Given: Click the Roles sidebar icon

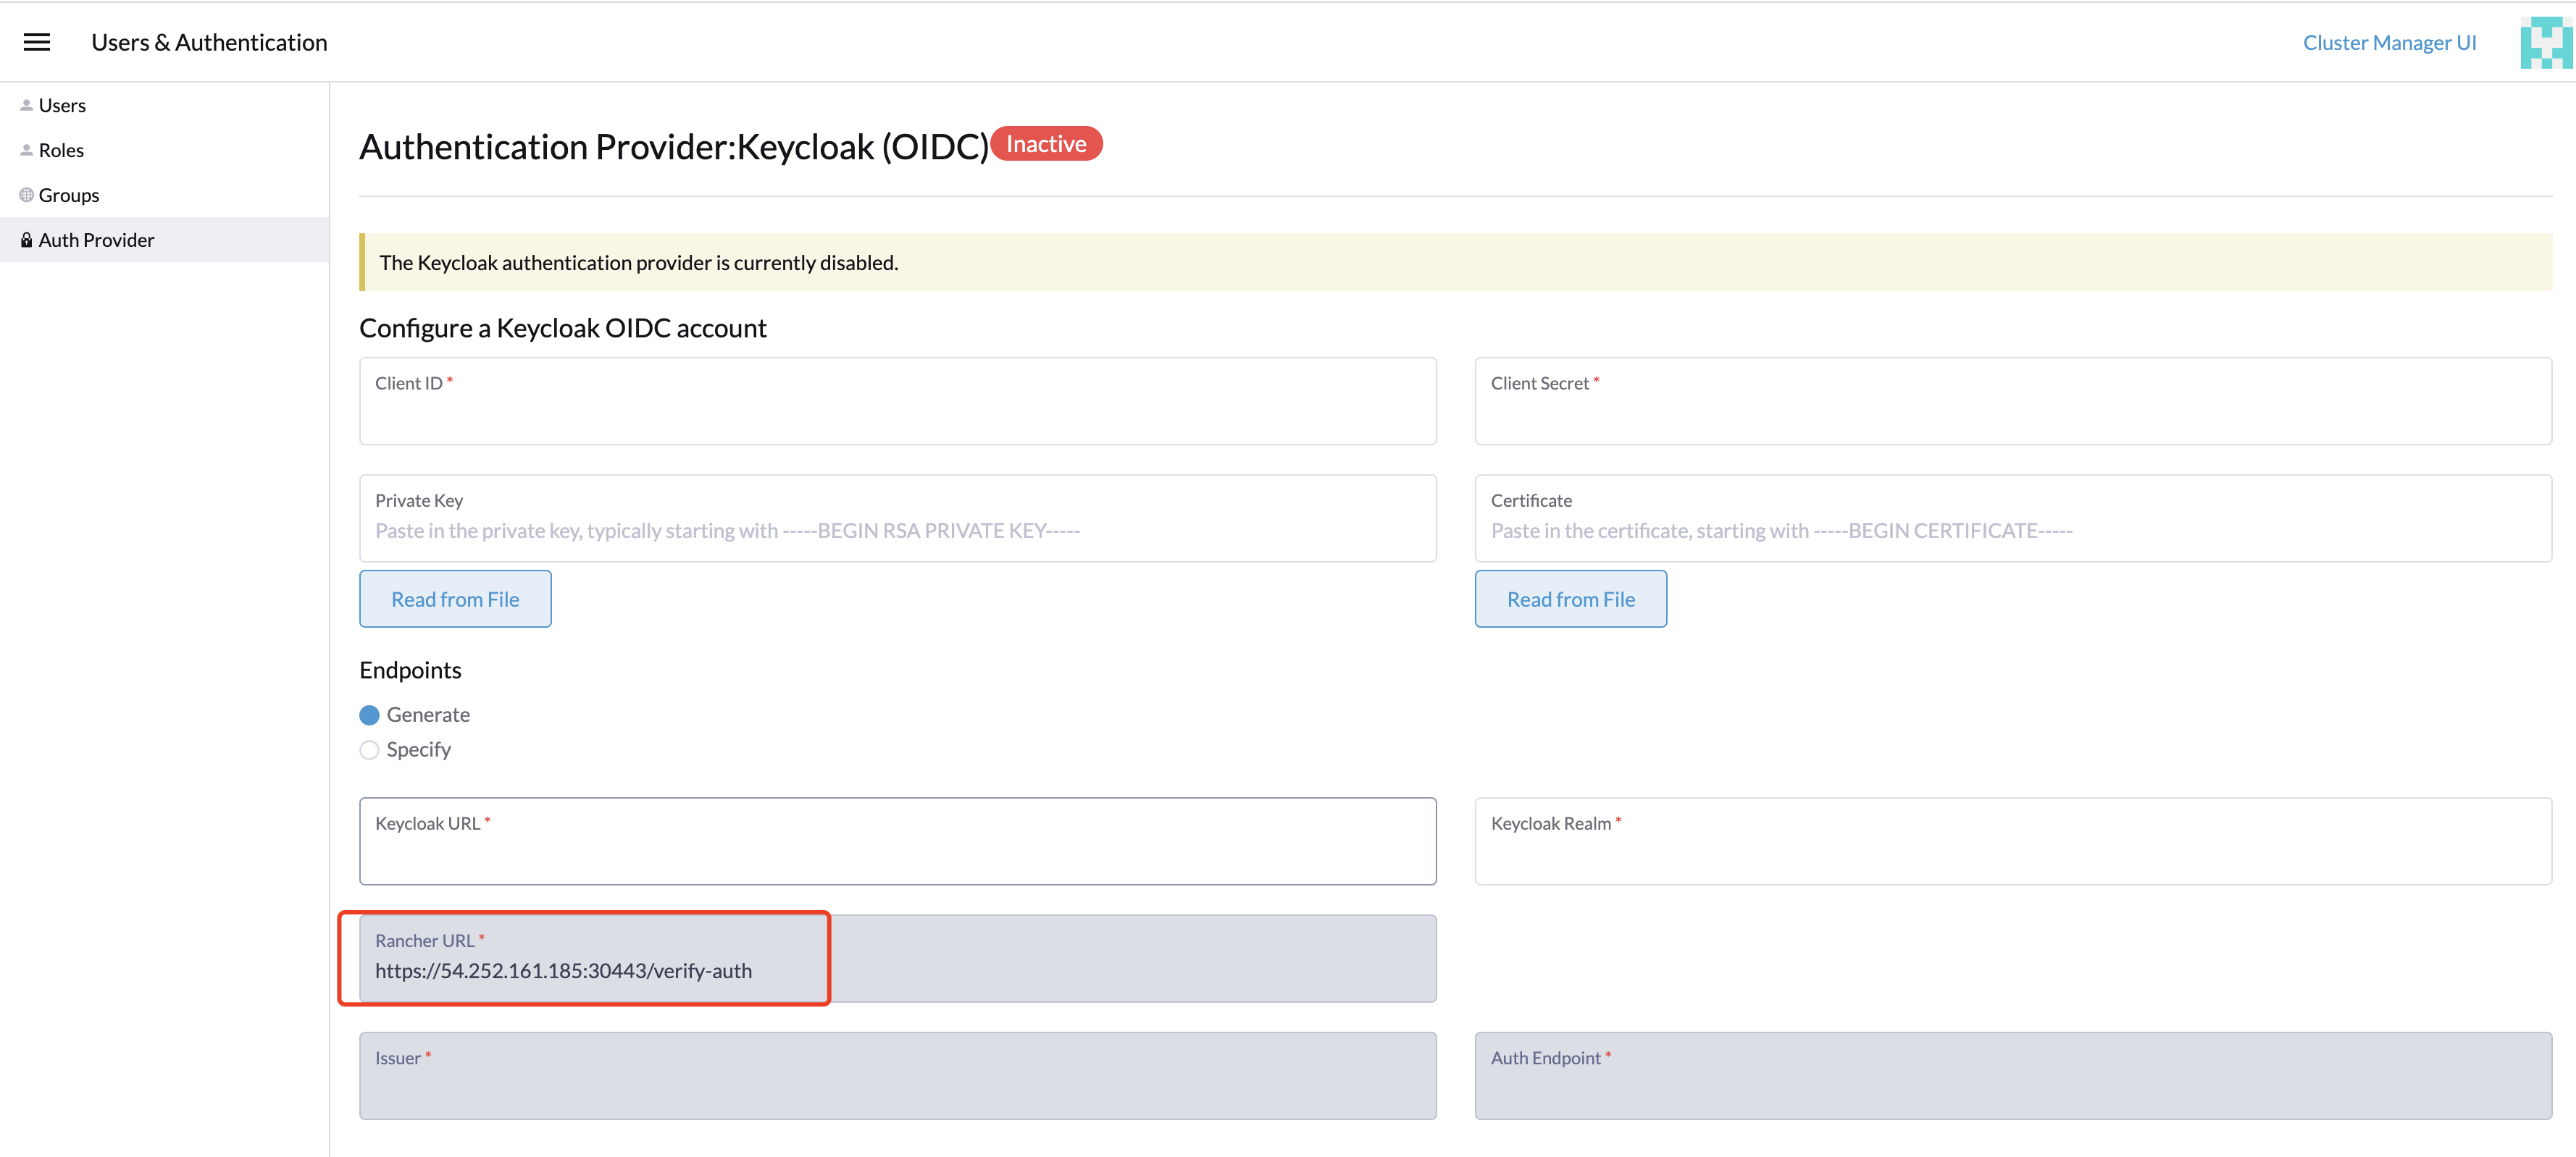Looking at the screenshot, I should [x=26, y=150].
